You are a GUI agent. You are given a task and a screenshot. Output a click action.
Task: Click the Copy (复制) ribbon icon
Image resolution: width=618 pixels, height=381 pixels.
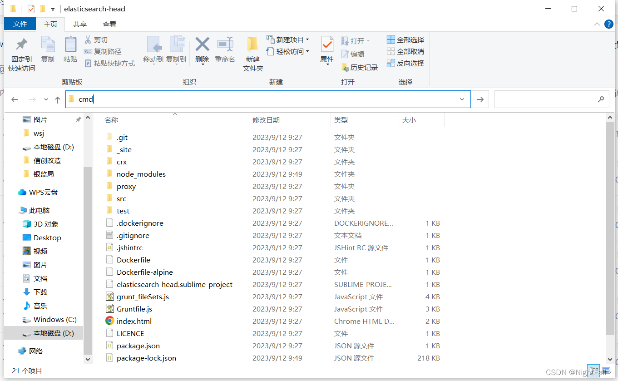(x=48, y=44)
